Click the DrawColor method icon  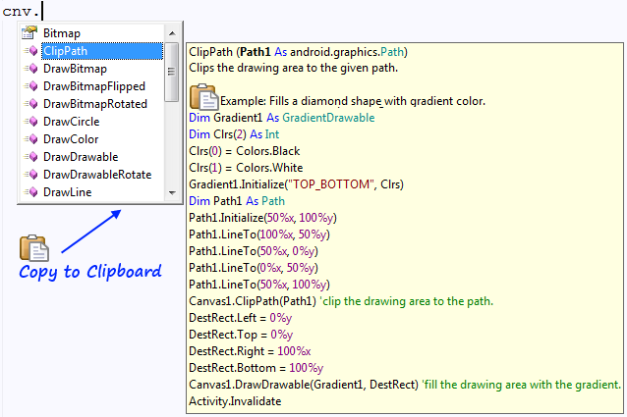30,139
